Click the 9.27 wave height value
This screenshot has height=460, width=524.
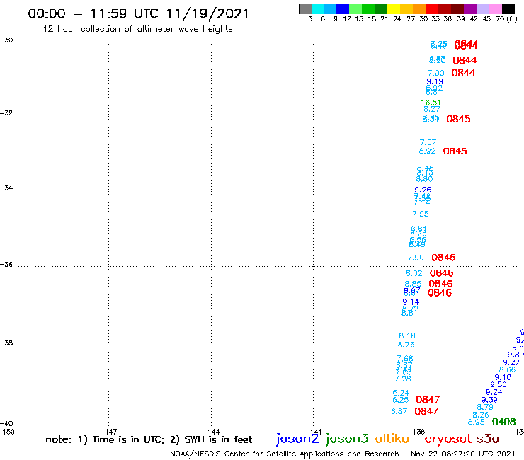click(x=512, y=362)
